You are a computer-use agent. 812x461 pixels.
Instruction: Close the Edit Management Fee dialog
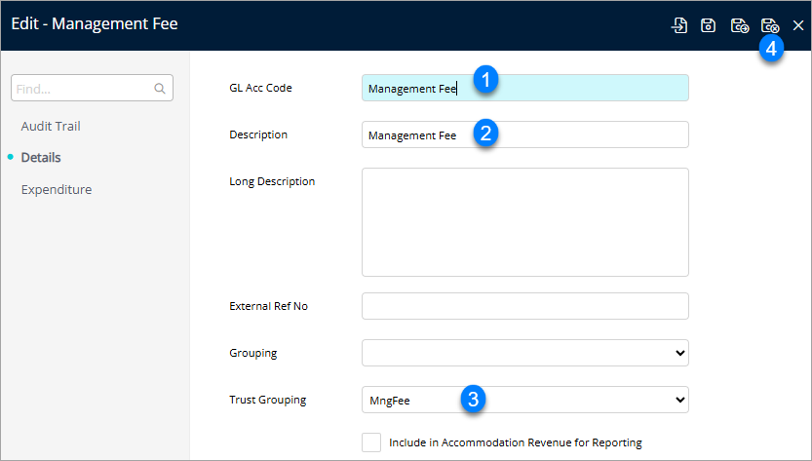[x=798, y=26]
